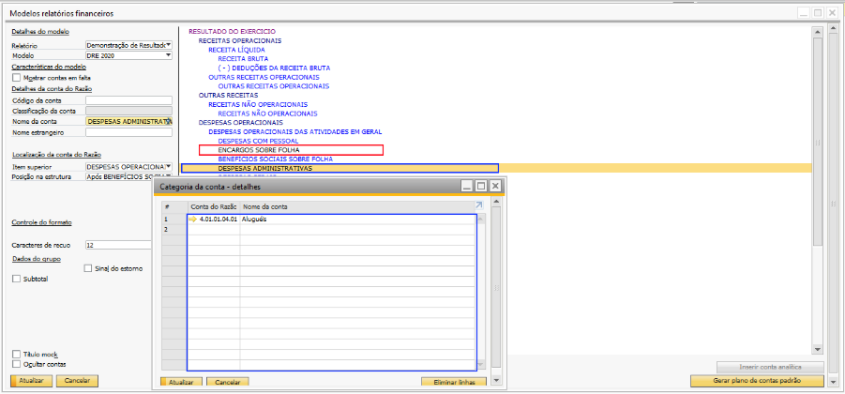The width and height of the screenshot is (845, 394).
Task: Enable the Subtotal checkbox
Action: tap(16, 279)
